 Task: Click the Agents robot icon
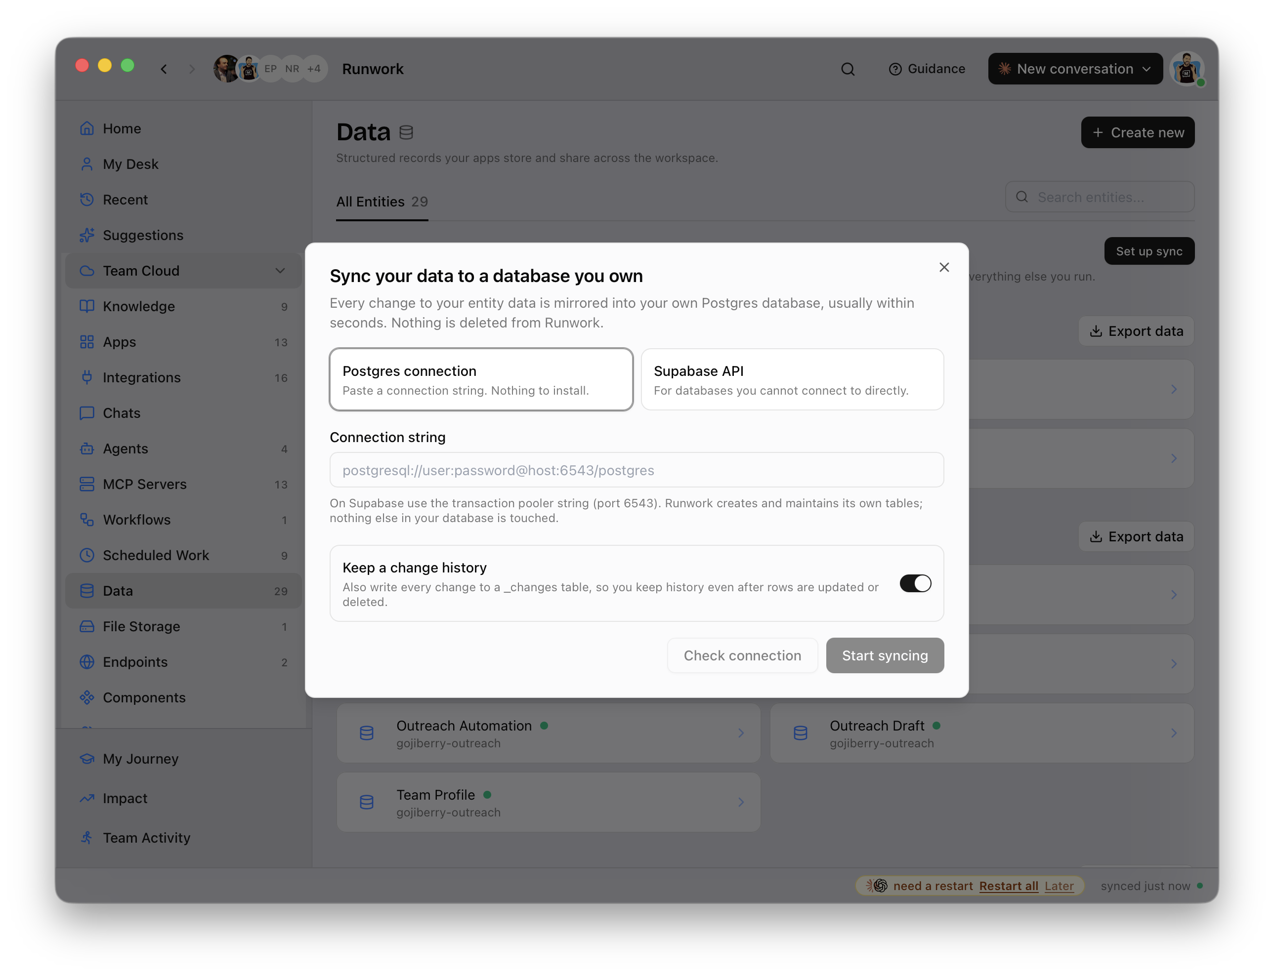86,448
